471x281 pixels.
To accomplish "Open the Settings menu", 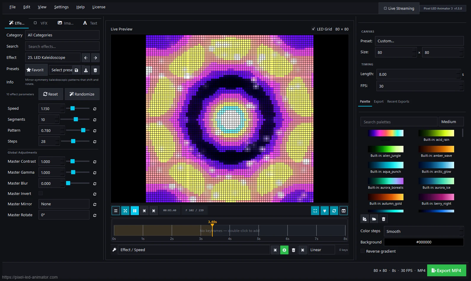I will click(x=61, y=7).
